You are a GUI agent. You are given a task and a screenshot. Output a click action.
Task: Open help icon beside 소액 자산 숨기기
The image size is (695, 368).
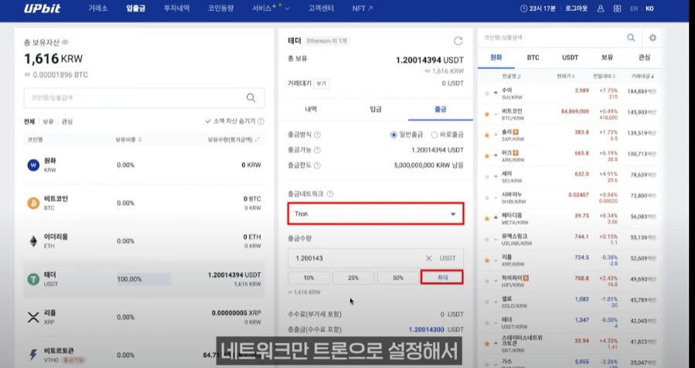261,121
